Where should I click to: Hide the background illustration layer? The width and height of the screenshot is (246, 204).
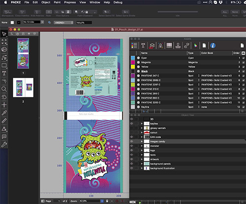click(131, 168)
